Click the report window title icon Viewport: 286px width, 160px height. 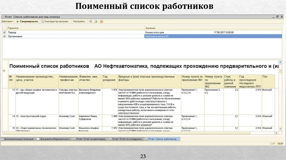[3, 17]
